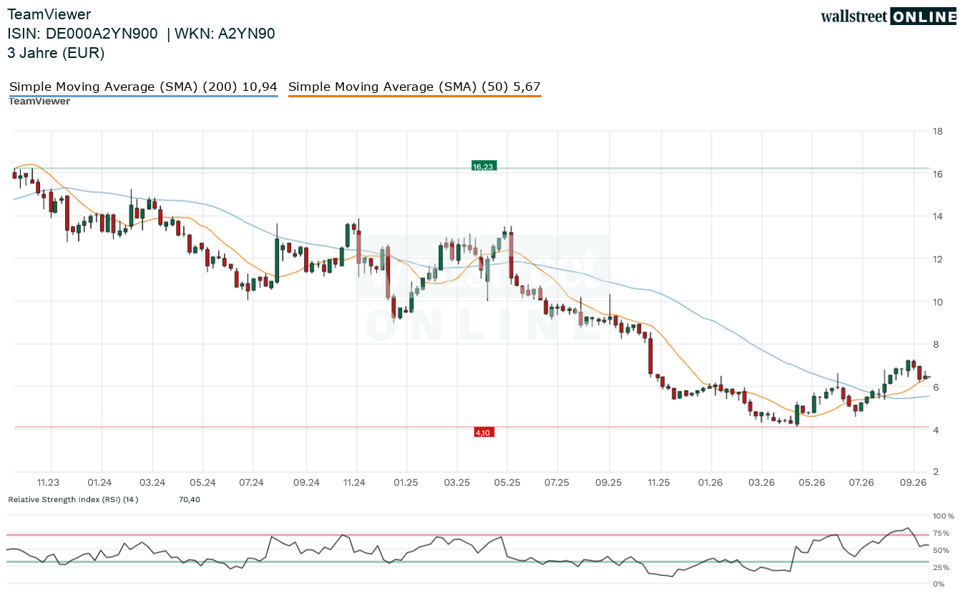The height and width of the screenshot is (603, 965).
Task: Select date axis label 07.25
Action: pos(557,483)
